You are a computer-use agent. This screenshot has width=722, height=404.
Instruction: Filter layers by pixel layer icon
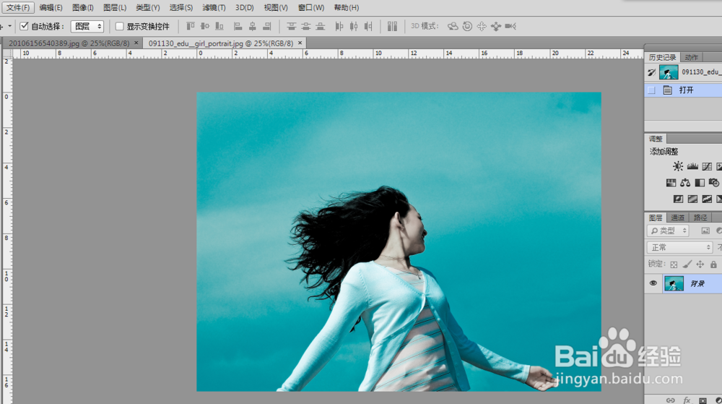(x=705, y=231)
